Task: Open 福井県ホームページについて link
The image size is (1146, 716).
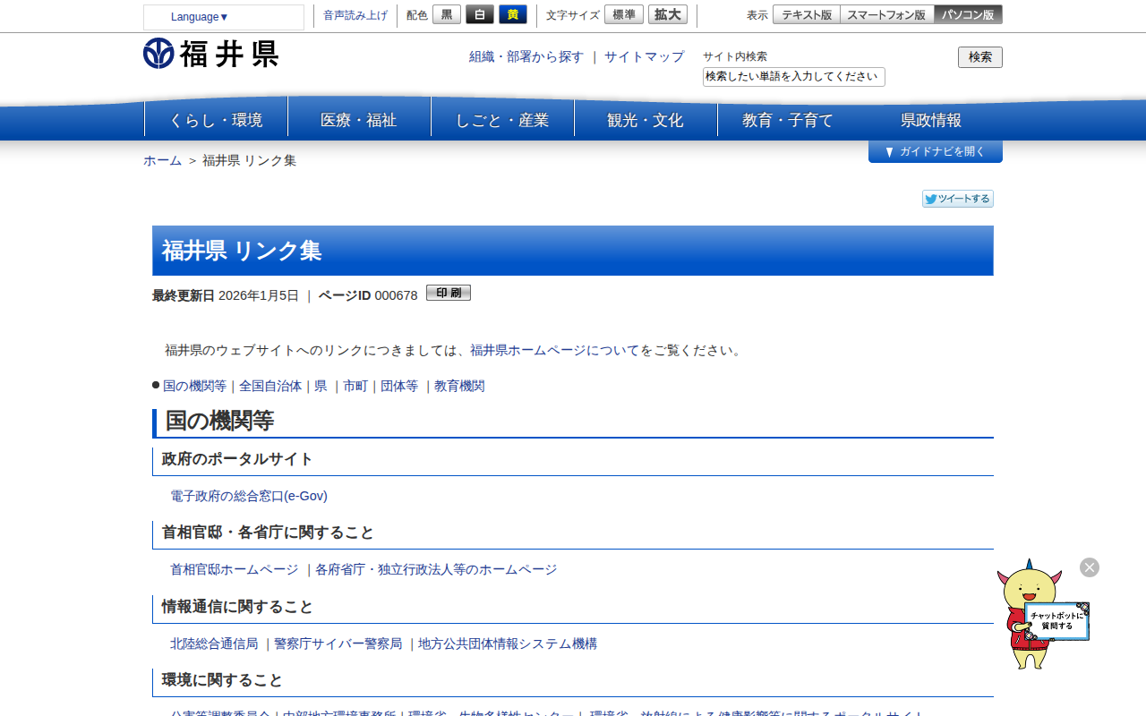Action: click(x=555, y=350)
